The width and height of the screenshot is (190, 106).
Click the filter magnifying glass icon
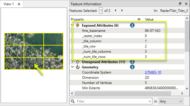tap(73, 101)
